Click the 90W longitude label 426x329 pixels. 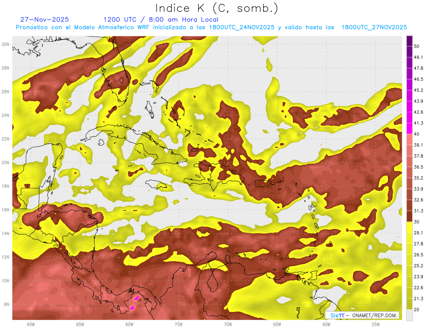pos(31,324)
